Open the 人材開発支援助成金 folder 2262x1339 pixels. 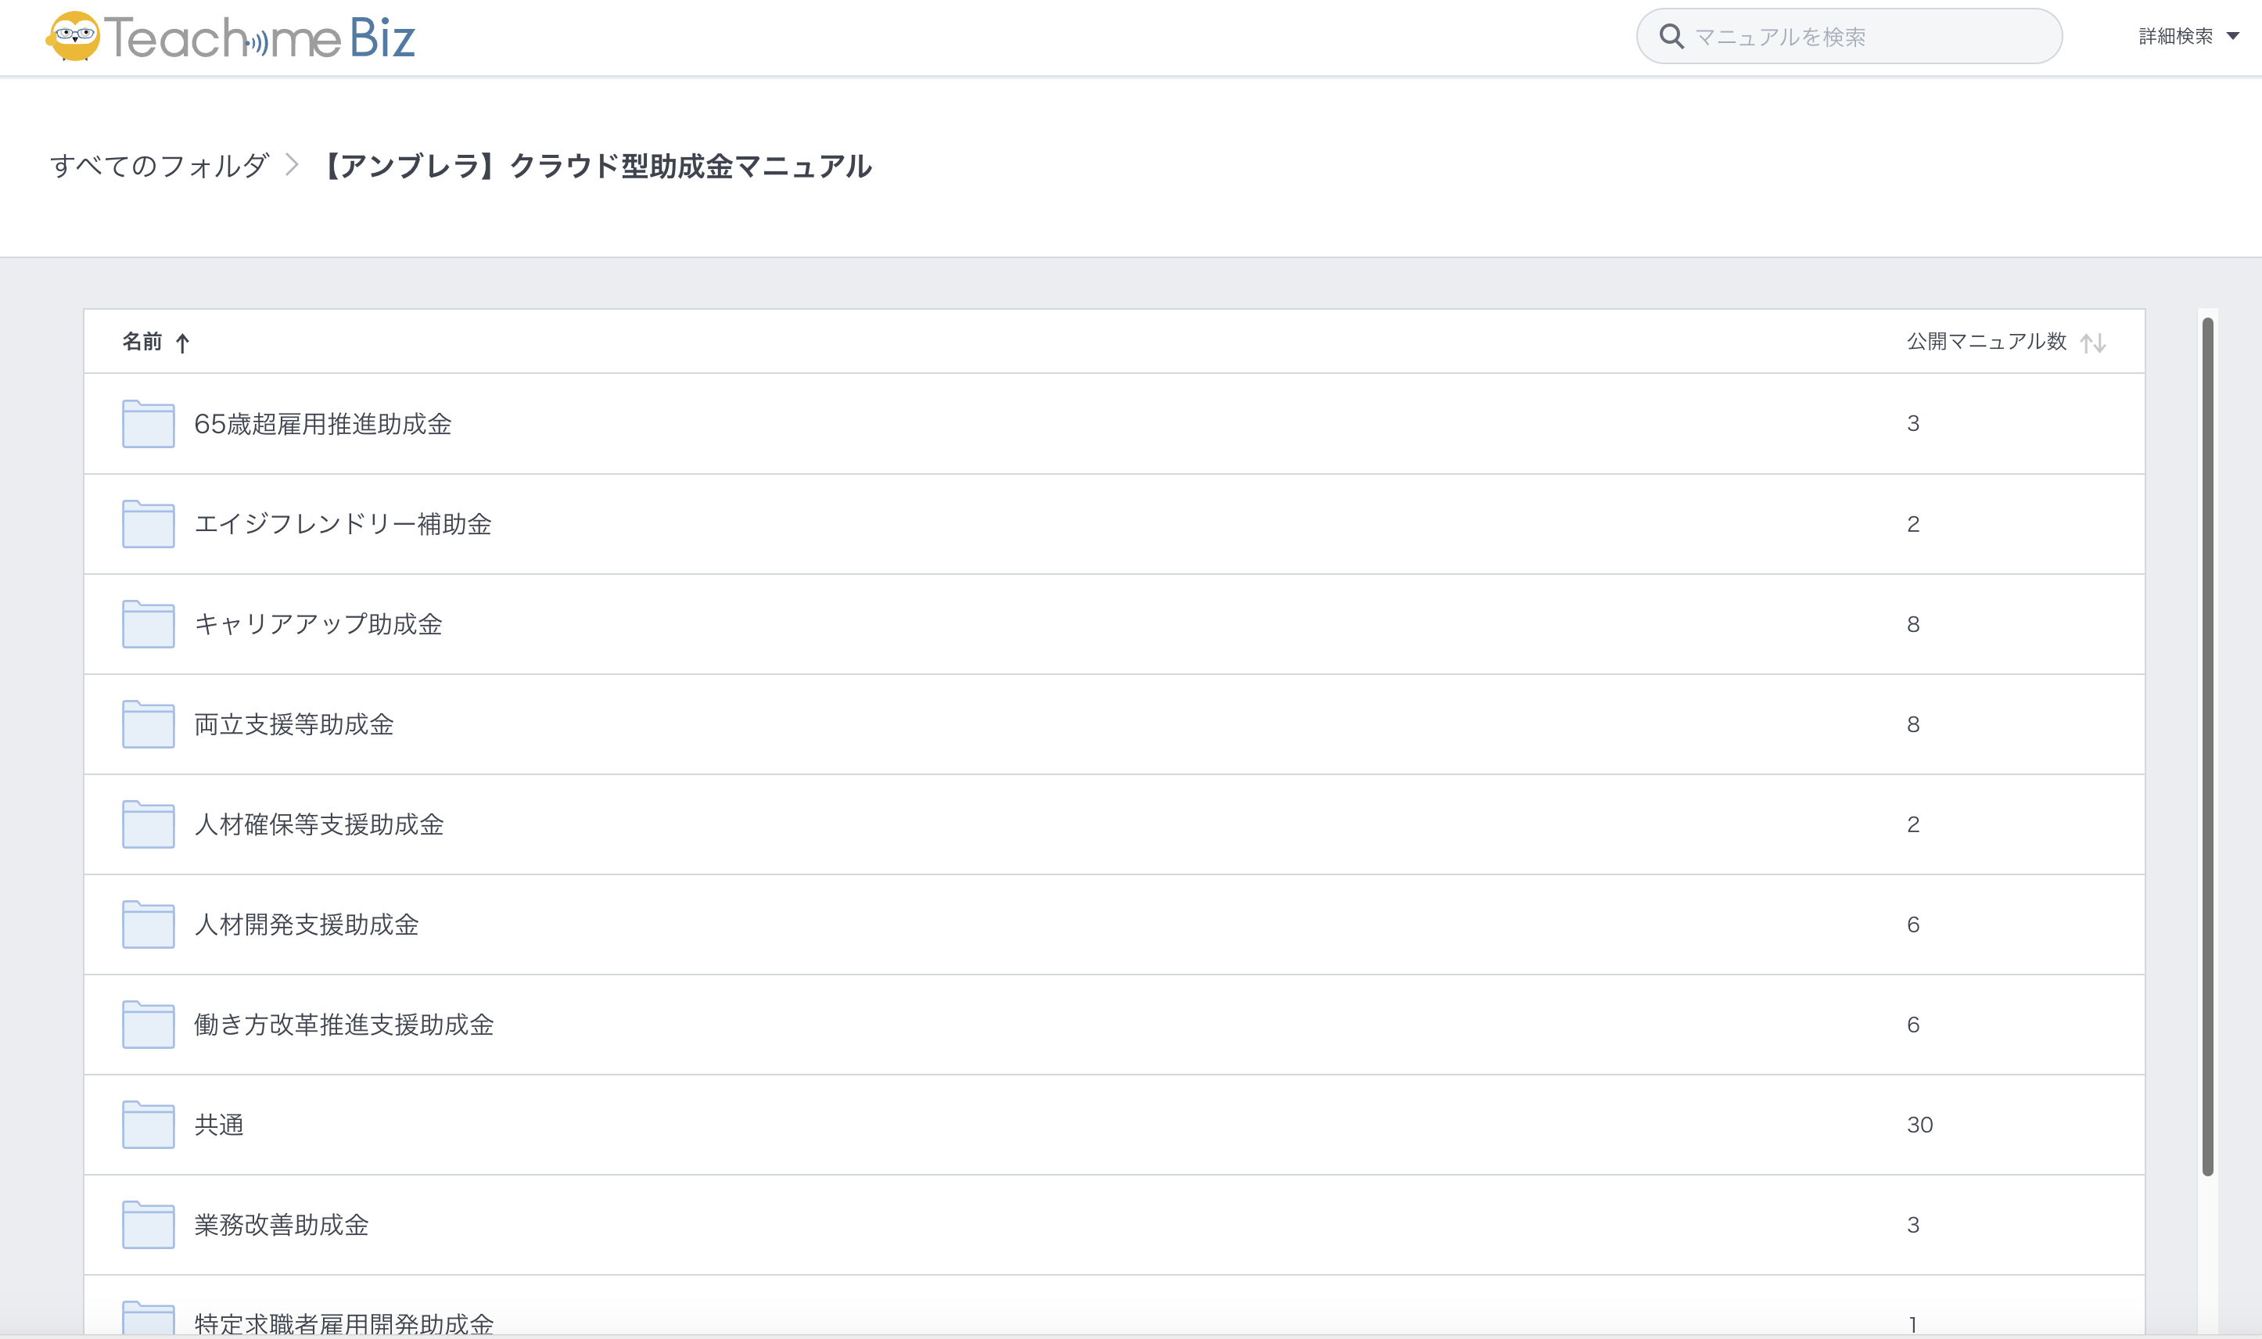pos(306,924)
